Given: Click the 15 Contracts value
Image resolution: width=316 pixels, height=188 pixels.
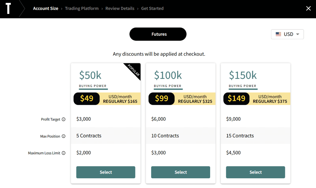Looking at the screenshot, I should click(240, 136).
